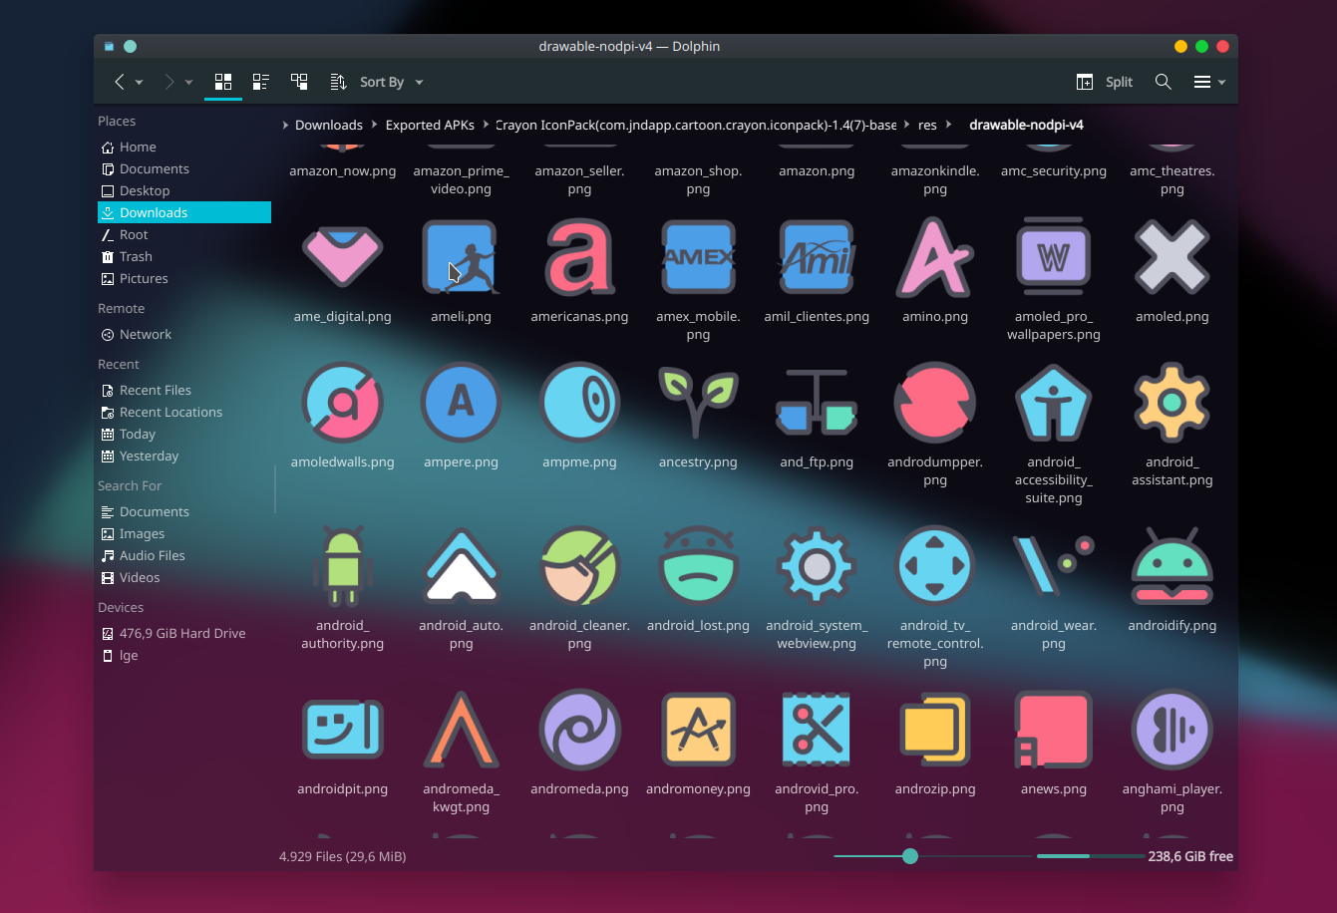
Task: Click the free disk space bar
Action: (1090, 856)
